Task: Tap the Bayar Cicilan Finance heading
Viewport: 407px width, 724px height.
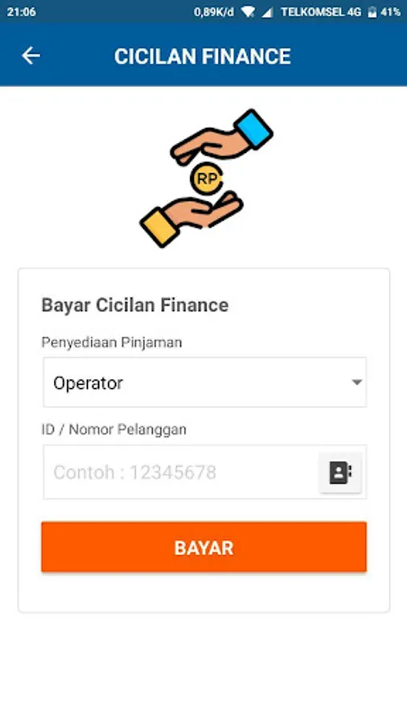Action: coord(135,306)
